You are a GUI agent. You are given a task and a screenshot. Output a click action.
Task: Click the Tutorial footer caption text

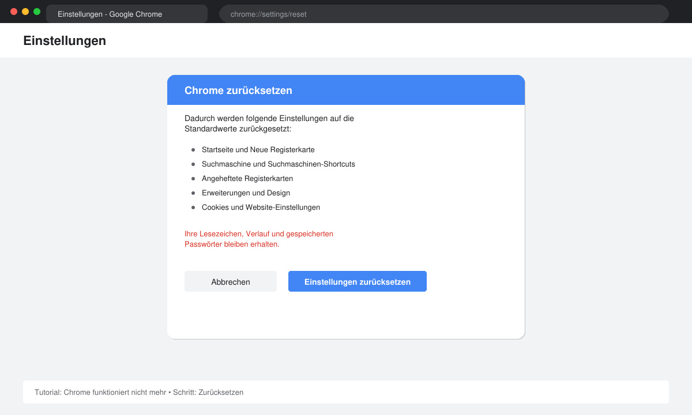click(x=139, y=392)
